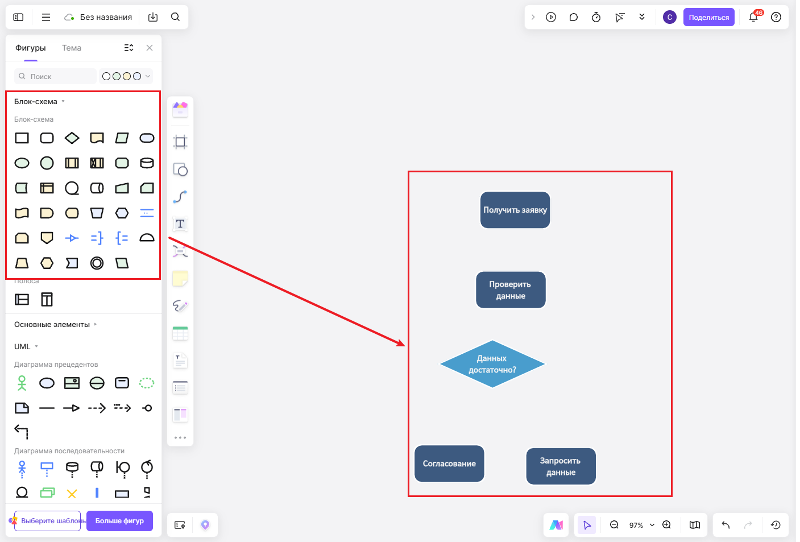Choose the sticky note tool
The height and width of the screenshot is (542, 800).
pos(180,279)
